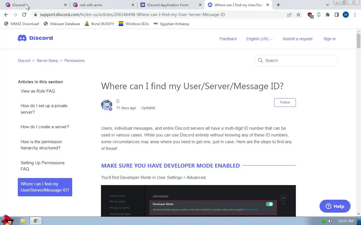Select the 'Where can I find my User/Ser' tab

(238, 5)
